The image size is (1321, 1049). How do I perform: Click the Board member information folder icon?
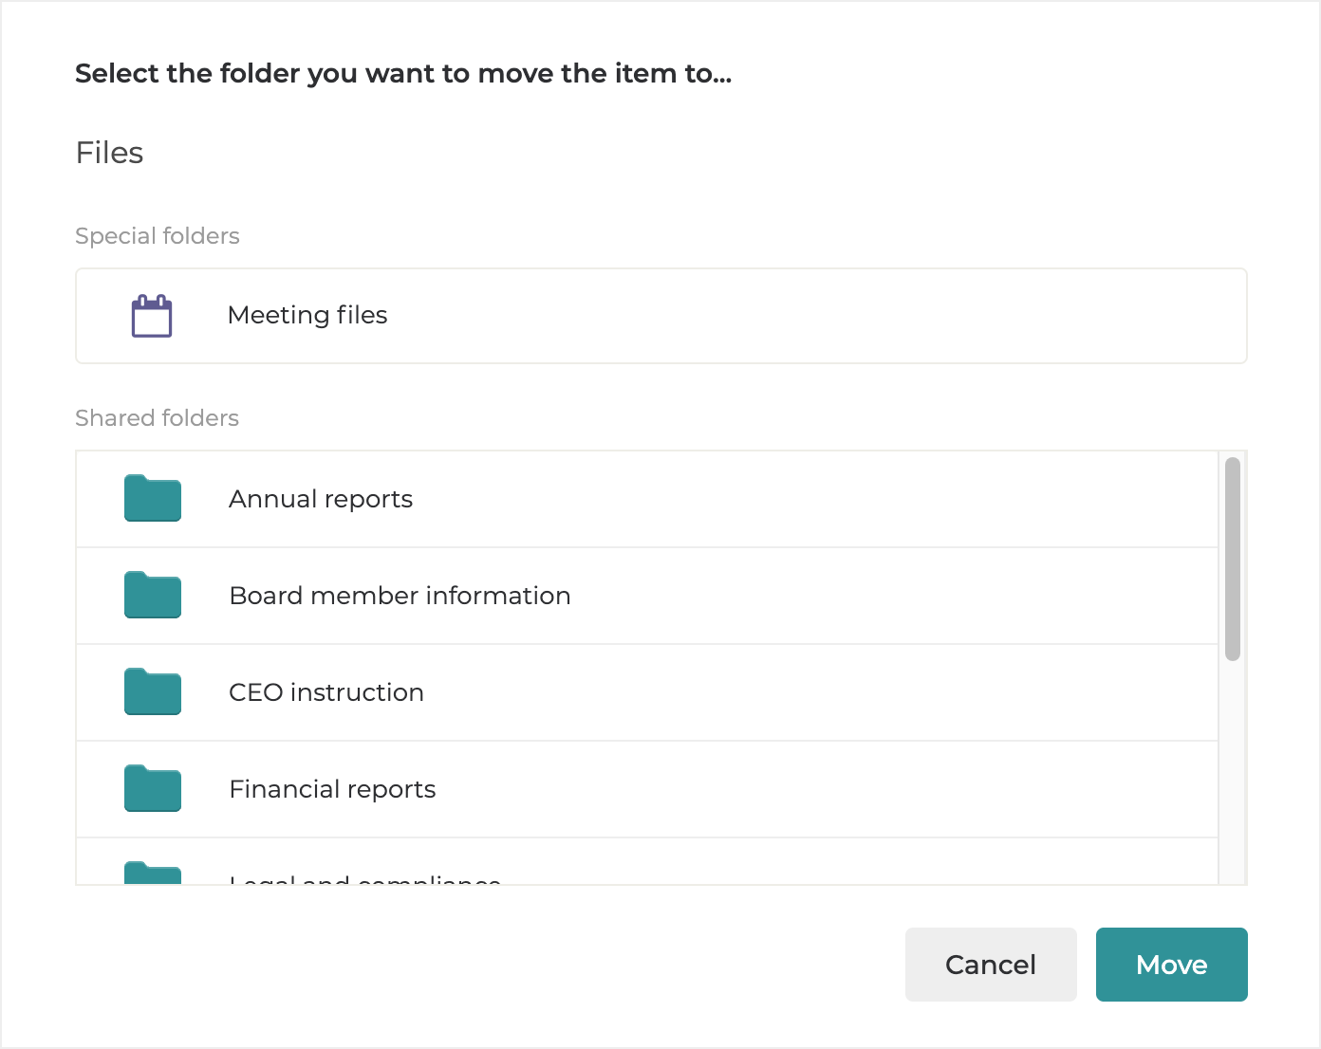click(153, 596)
